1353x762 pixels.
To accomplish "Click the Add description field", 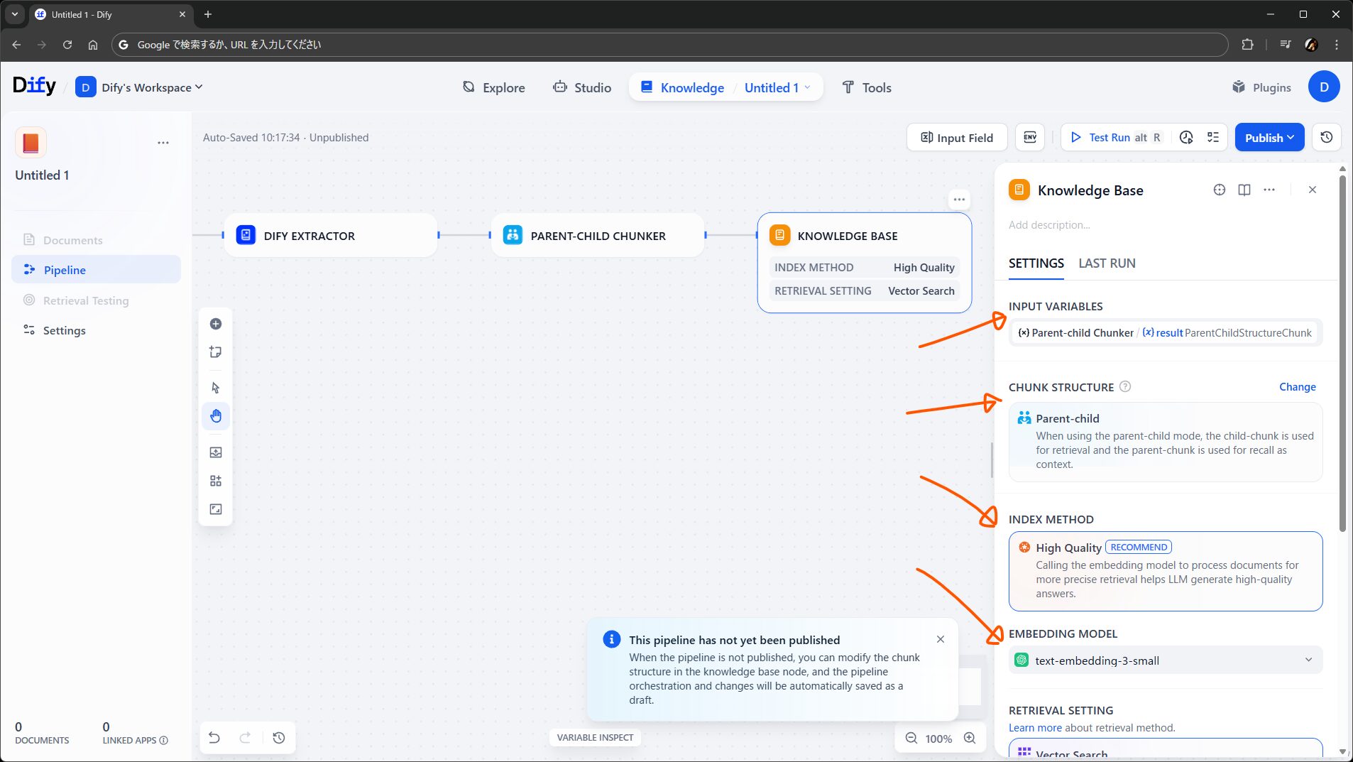I will [x=1049, y=225].
